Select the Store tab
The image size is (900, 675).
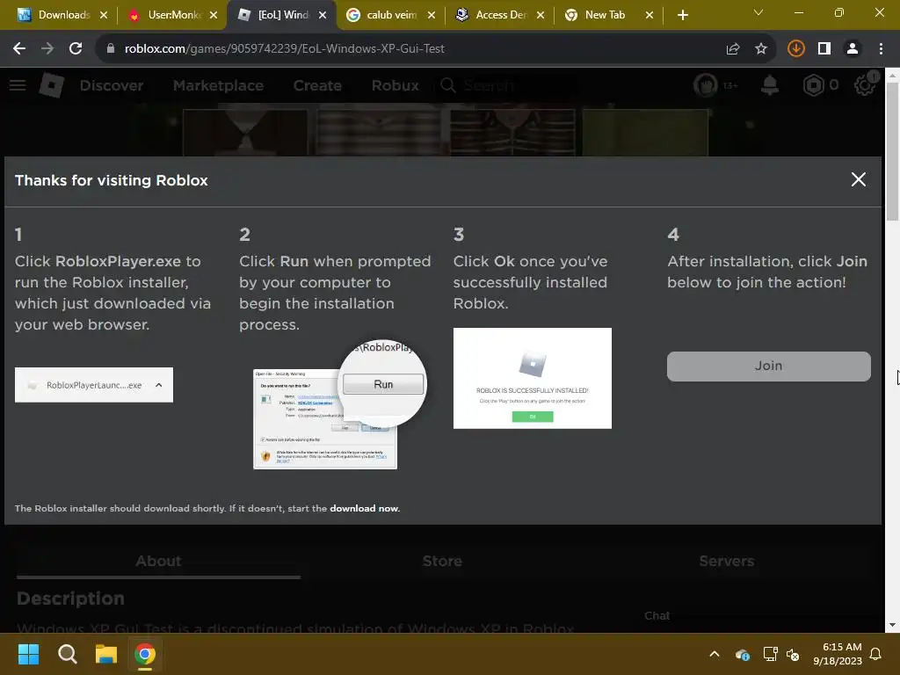tap(442, 562)
